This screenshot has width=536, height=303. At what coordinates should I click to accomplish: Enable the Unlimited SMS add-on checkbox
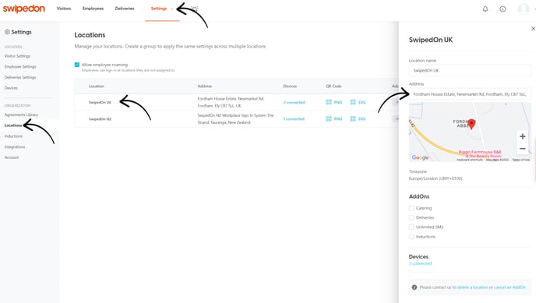pyautogui.click(x=411, y=227)
